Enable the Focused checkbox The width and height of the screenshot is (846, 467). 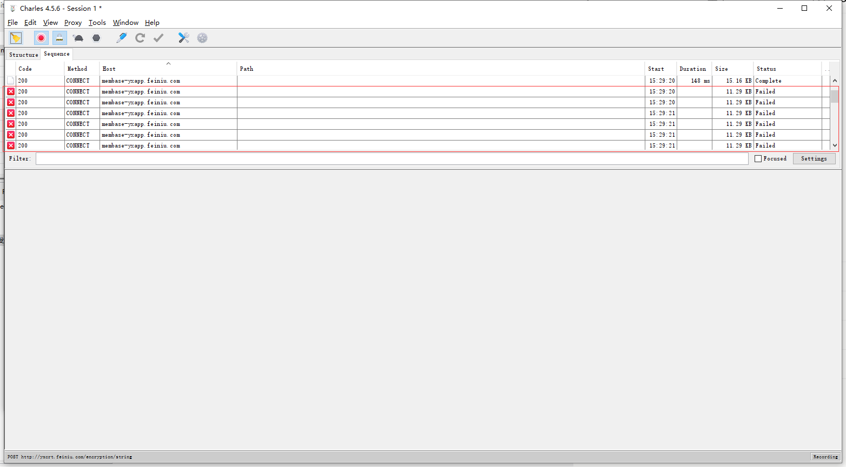[x=758, y=158]
